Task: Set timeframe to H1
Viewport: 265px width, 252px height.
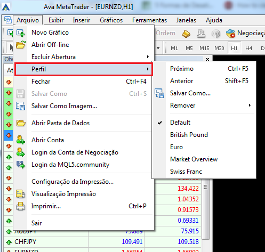Action: pos(234,48)
